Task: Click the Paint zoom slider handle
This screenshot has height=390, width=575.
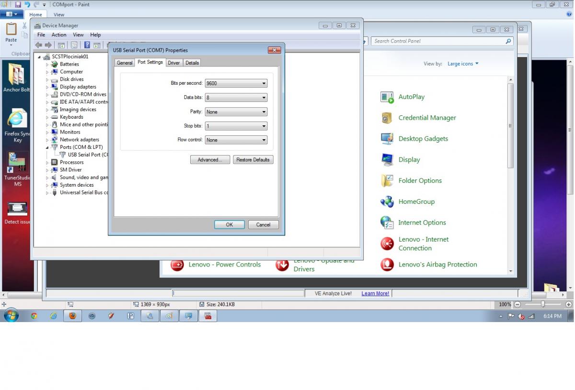Action: (x=542, y=304)
